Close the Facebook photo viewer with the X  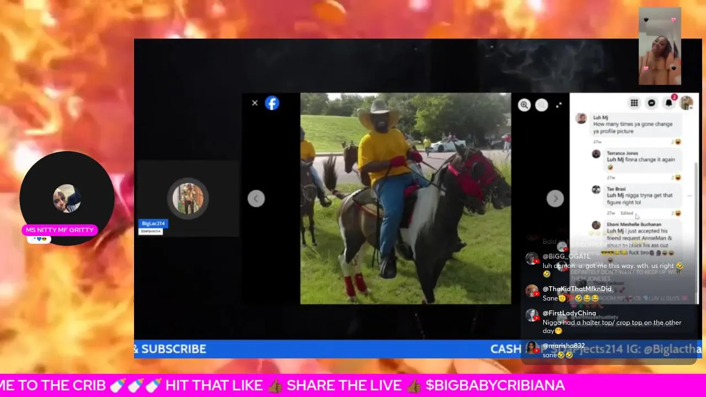pyautogui.click(x=255, y=103)
